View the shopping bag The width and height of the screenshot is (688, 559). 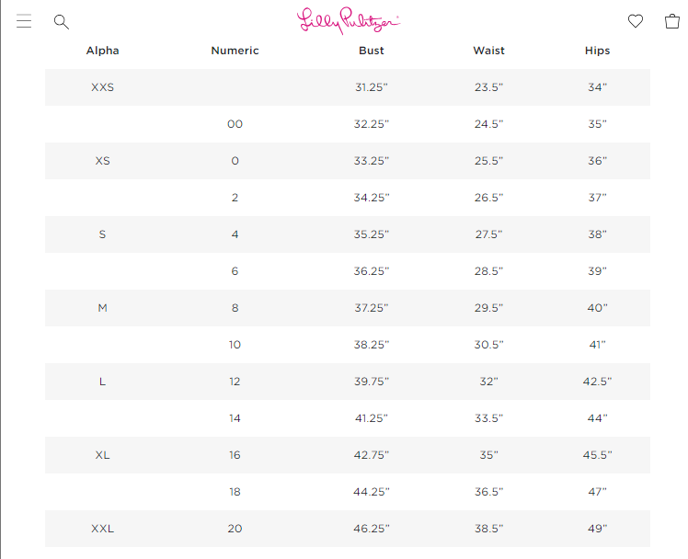point(672,21)
